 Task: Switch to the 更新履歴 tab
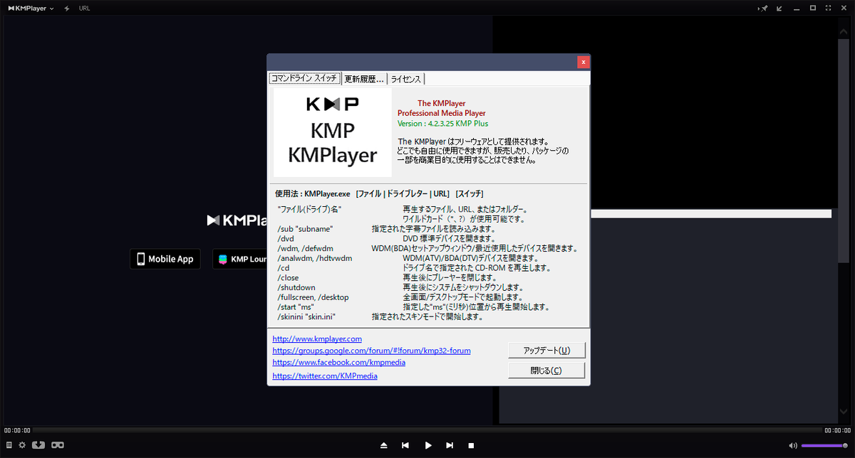(364, 79)
